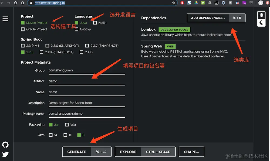Image resolution: width=270 pixels, height=161 pixels.
Task: Click the EXPLORE button
Action: click(x=145, y=152)
